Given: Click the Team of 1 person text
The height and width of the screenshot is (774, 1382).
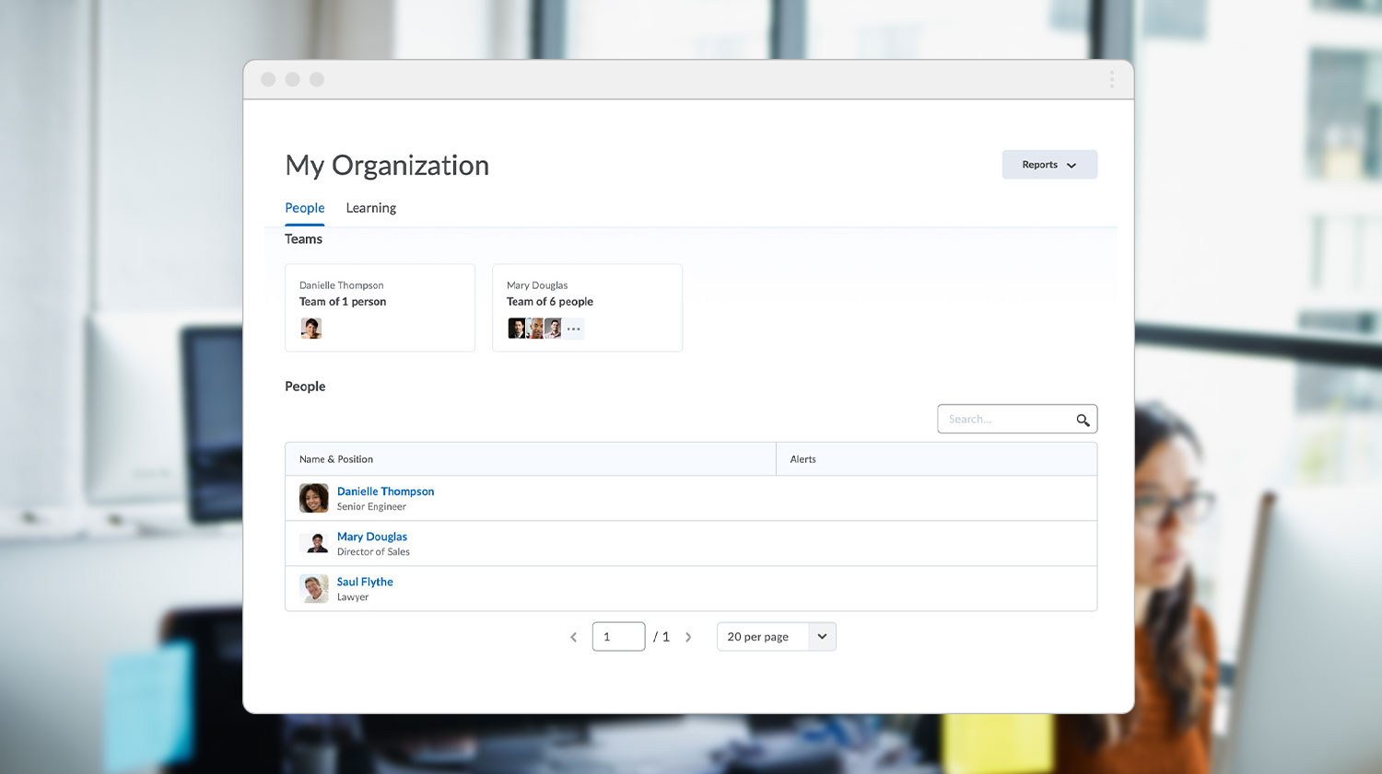Looking at the screenshot, I should [343, 302].
